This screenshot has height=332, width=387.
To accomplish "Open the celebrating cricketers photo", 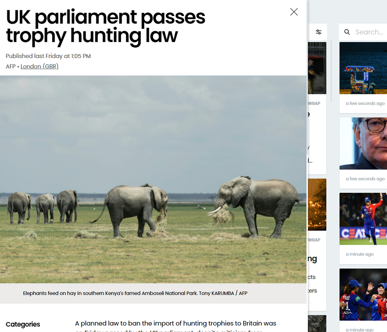I will coord(363,294).
